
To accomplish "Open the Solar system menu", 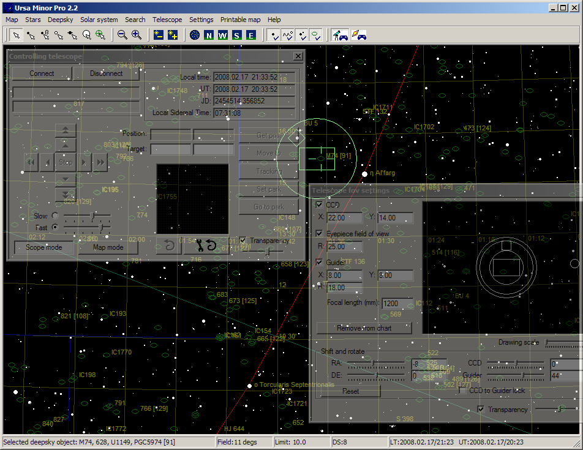I will pyautogui.click(x=99, y=20).
